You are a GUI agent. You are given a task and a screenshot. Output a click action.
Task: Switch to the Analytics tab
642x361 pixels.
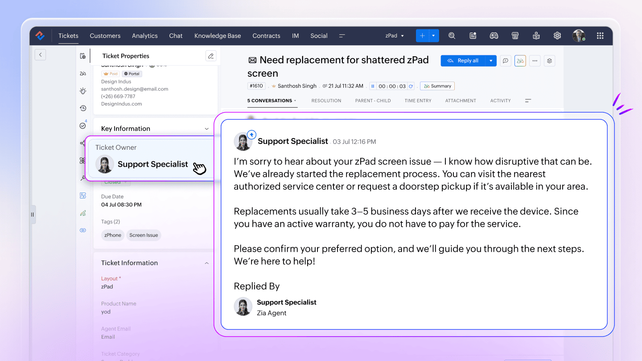tap(144, 36)
